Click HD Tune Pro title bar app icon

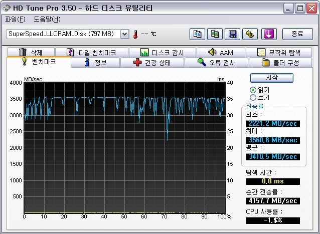point(7,8)
